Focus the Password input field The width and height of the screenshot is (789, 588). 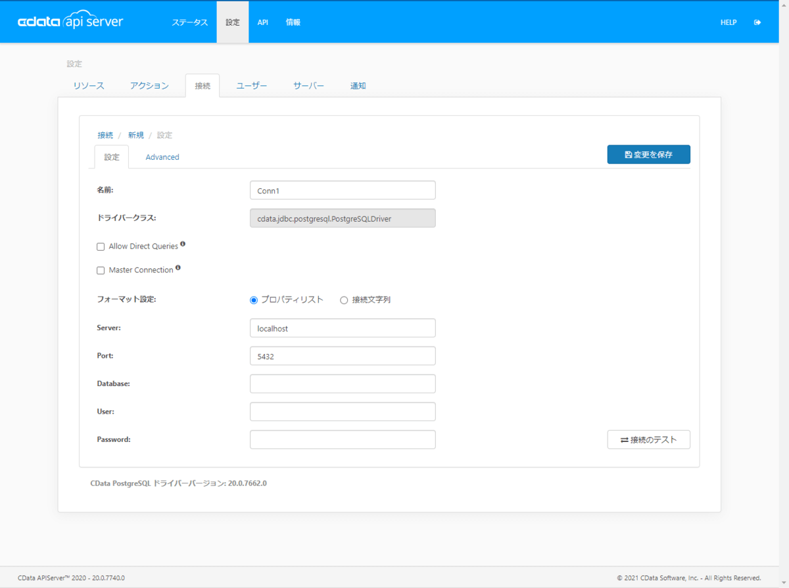pyautogui.click(x=343, y=439)
